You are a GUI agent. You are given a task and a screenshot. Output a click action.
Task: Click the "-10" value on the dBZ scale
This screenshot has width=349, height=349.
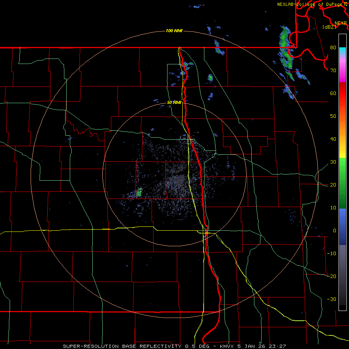tap(332, 254)
